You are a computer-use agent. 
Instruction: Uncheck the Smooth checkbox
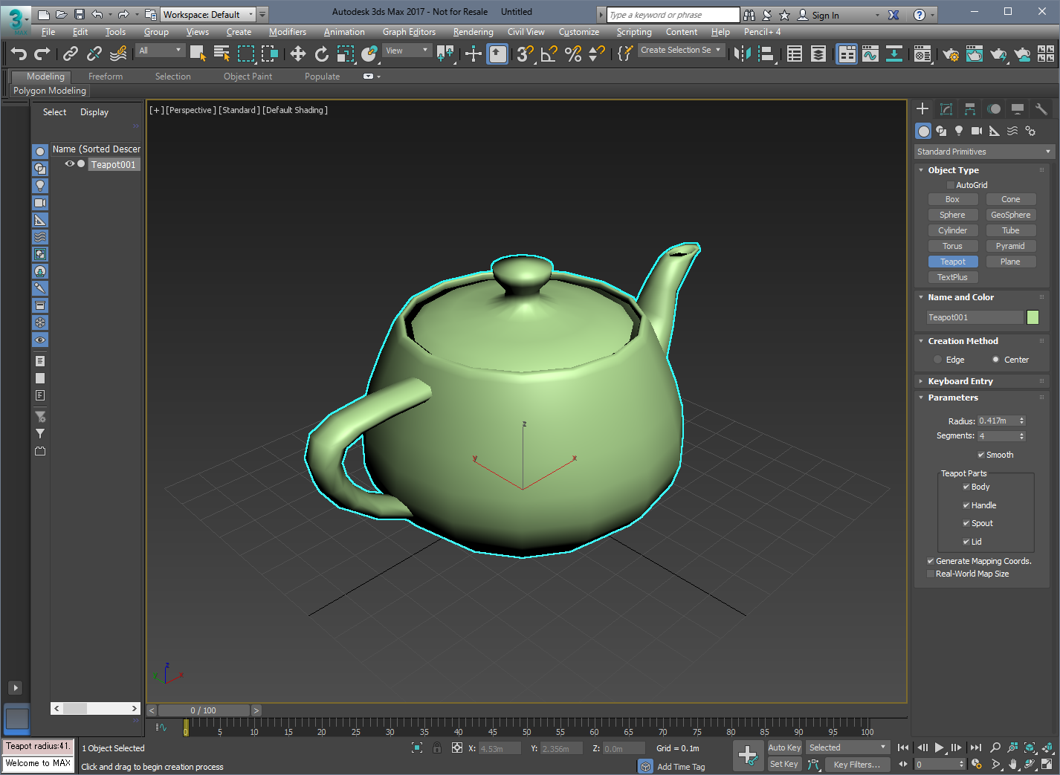point(981,455)
